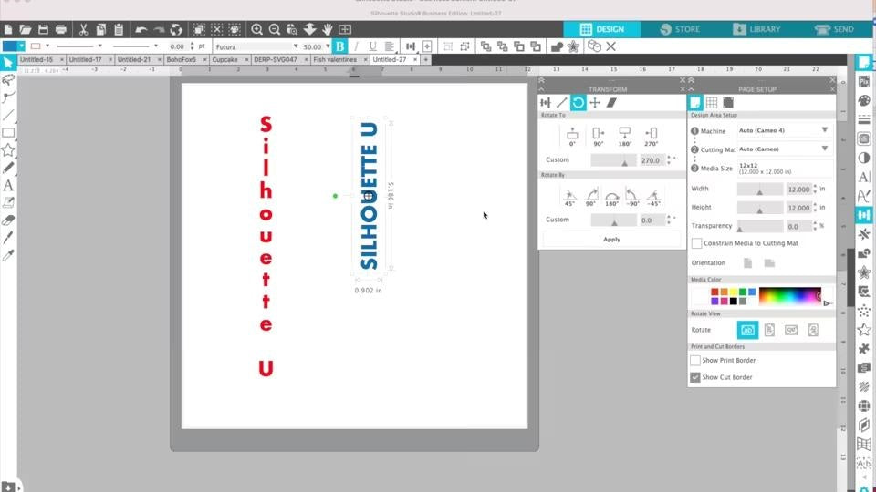Open the Rotate tab in Transform panel

tap(579, 103)
